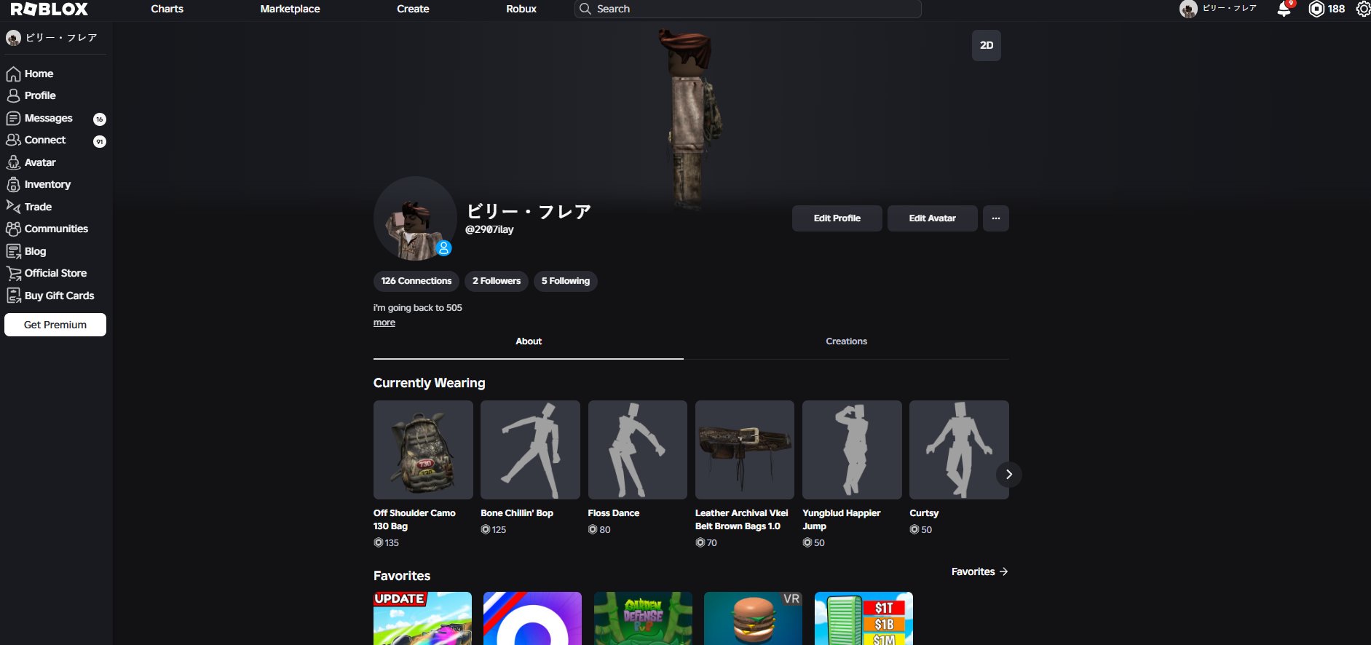Open the Off Shoulder Camo Bag thumbnail

pos(423,450)
